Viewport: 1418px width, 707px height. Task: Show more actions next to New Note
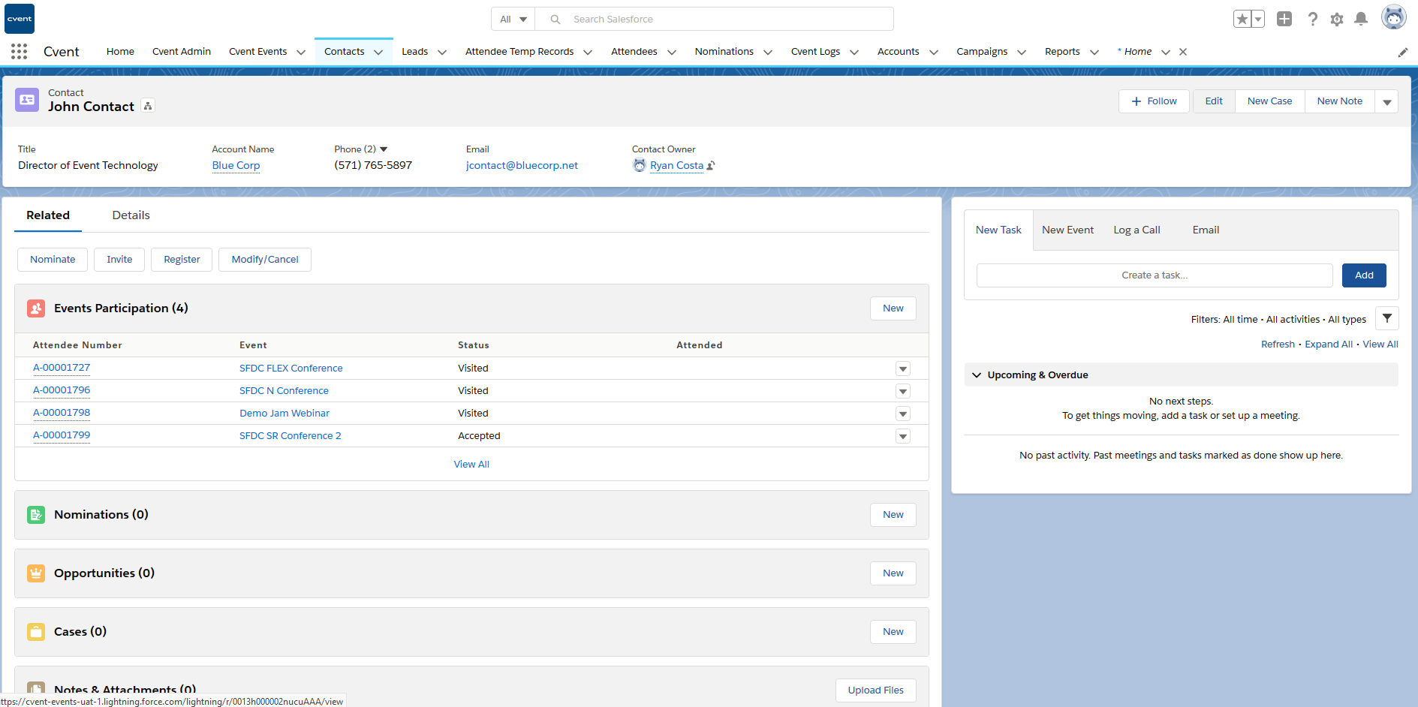click(1386, 101)
